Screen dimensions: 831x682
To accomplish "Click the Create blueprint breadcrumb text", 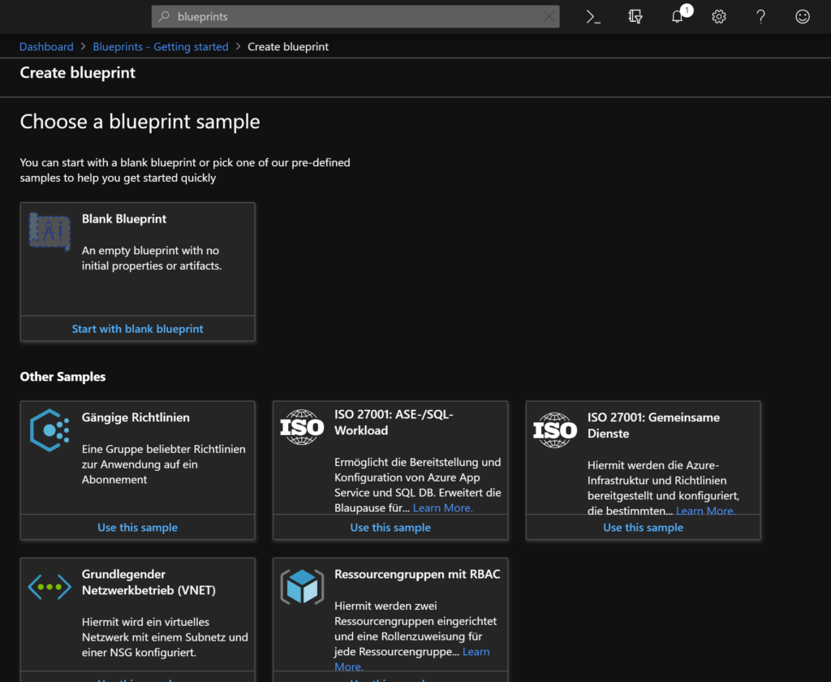I will 288,46.
